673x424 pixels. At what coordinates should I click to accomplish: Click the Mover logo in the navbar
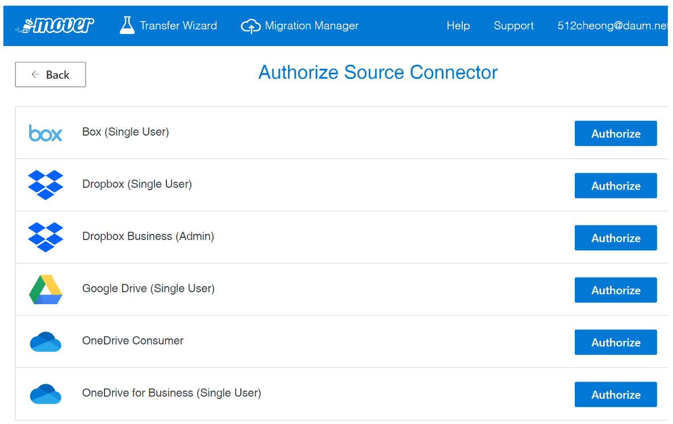tap(54, 25)
